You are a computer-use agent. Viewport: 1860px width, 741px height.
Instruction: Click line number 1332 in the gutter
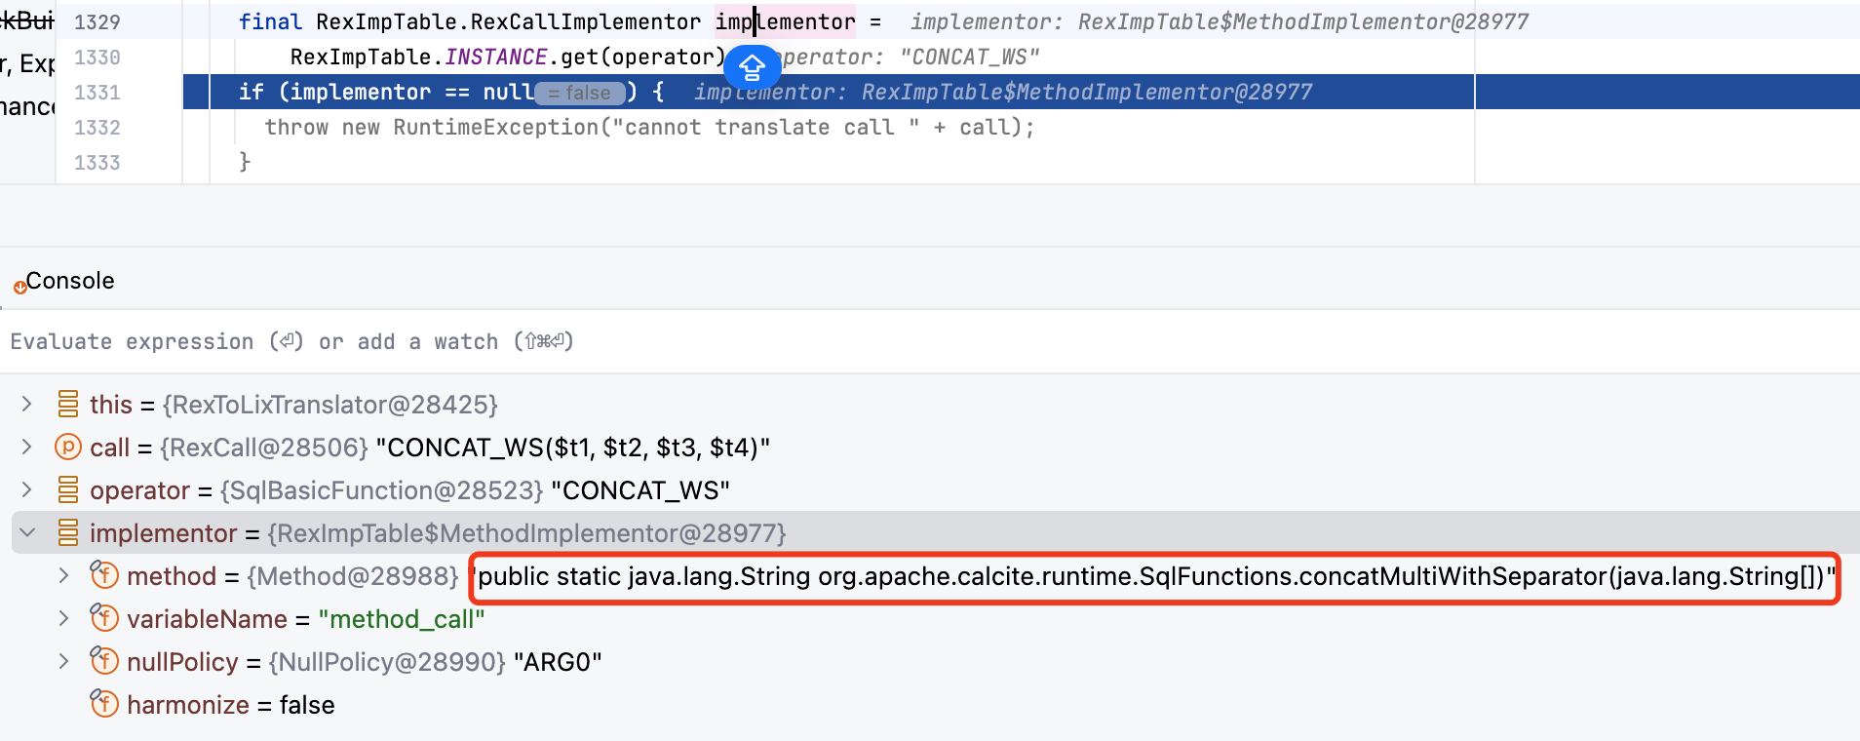pyautogui.click(x=97, y=128)
